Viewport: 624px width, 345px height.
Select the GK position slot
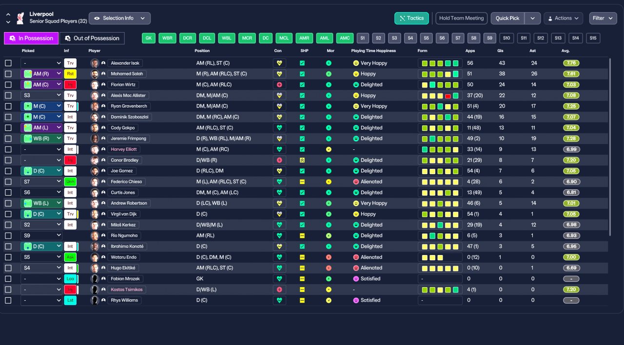pos(149,38)
